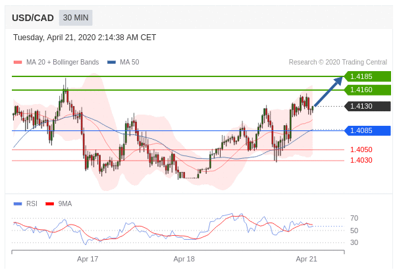Click the 1.4085 blue pivot label
This screenshot has height=272, width=395.
[x=367, y=130]
